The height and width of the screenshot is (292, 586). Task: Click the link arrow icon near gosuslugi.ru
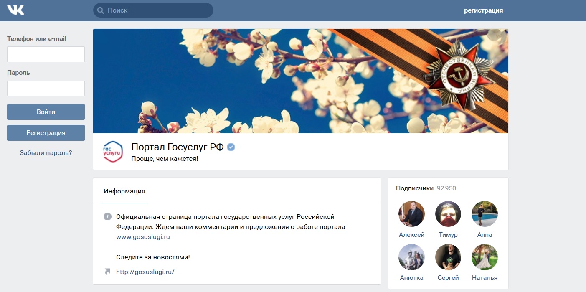[x=108, y=272]
